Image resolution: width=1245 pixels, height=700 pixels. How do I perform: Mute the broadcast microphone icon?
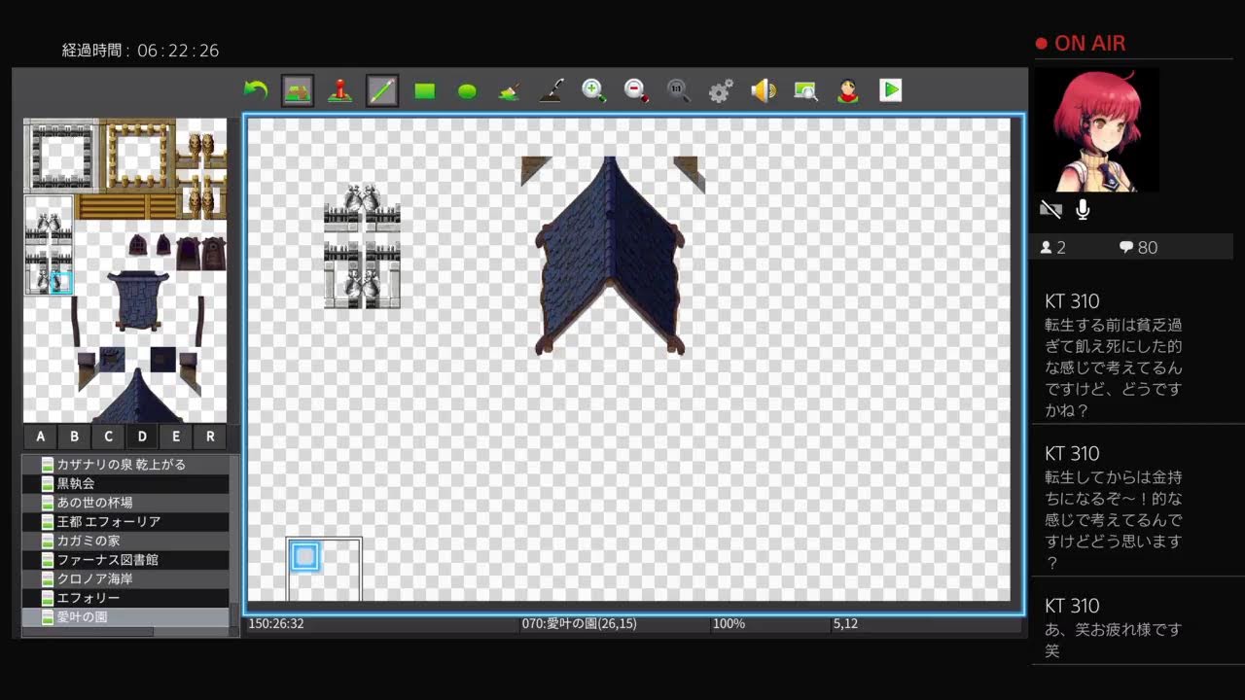pos(1083,209)
